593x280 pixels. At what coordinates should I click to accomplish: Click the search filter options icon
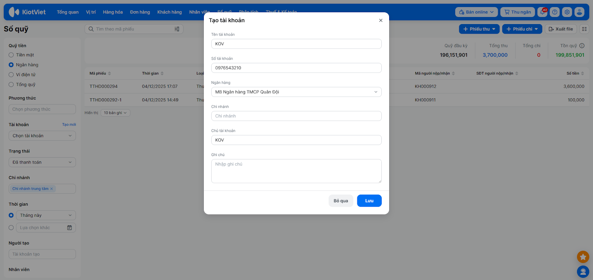pyautogui.click(x=177, y=29)
